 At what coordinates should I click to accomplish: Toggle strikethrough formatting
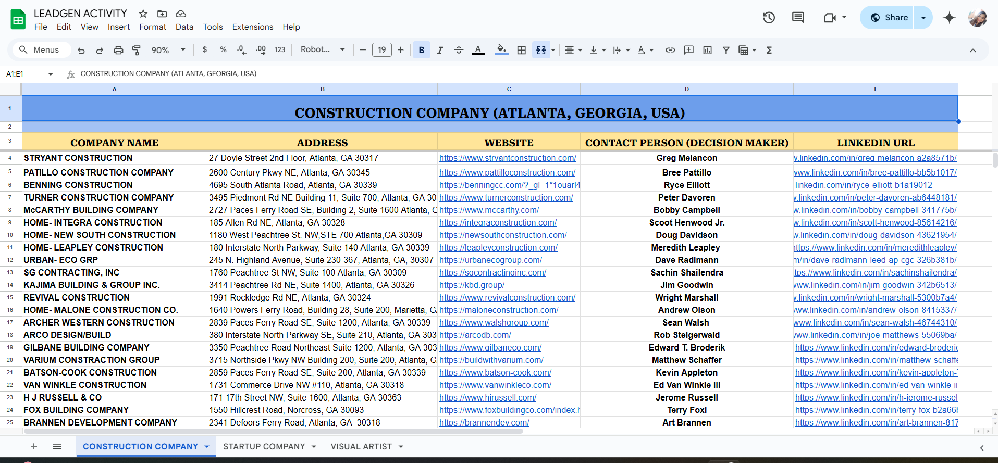(459, 50)
